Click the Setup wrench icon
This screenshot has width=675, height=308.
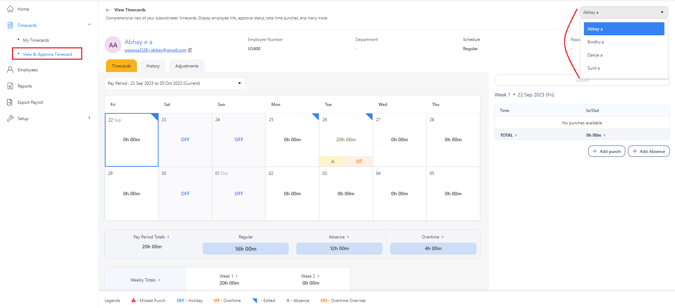coord(10,119)
